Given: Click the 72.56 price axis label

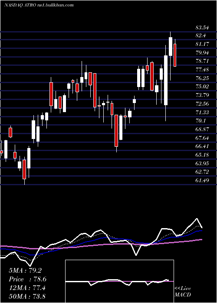Looking at the screenshot, I should (202, 104).
